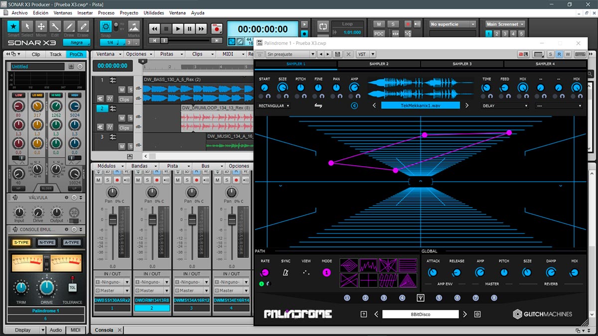Load next sample after TekMekkanix1.wav

pos(467,106)
